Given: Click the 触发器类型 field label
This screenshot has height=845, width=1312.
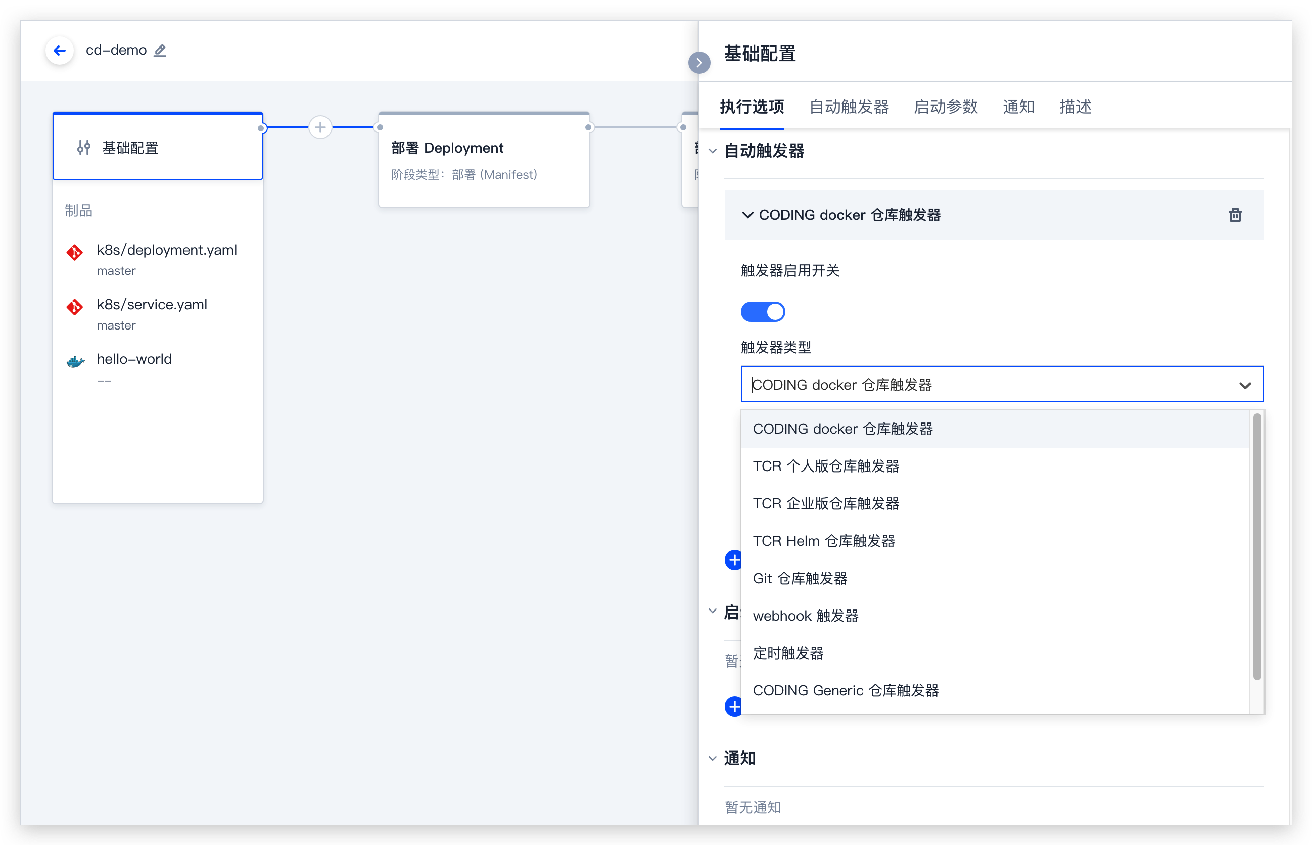Looking at the screenshot, I should point(776,347).
